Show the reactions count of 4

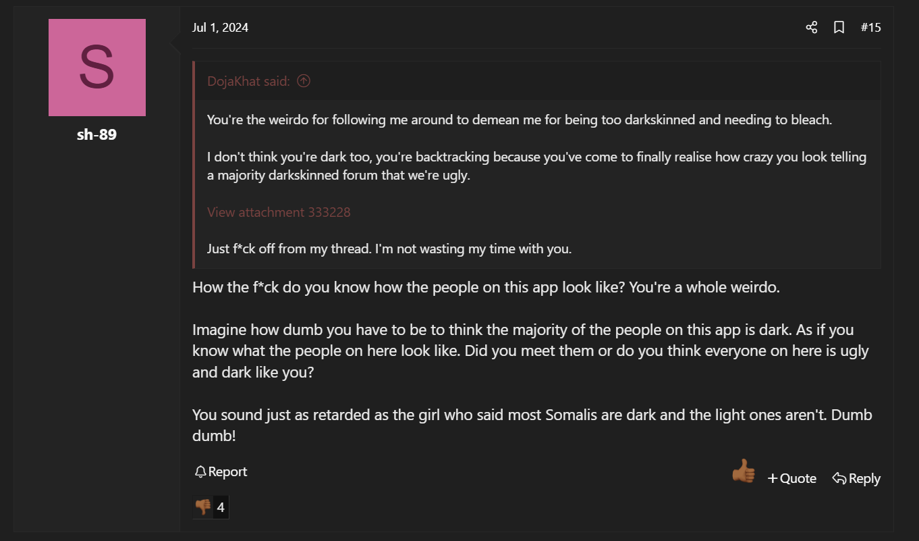pyautogui.click(x=221, y=507)
